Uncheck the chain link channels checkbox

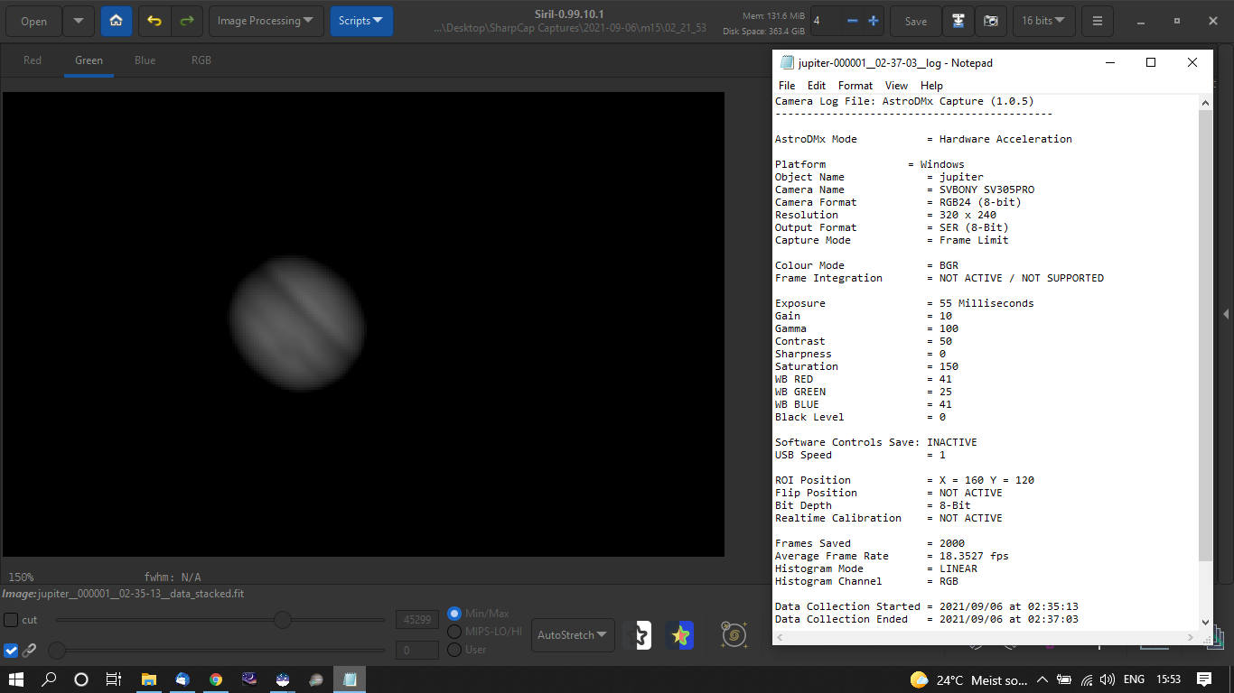click(11, 650)
